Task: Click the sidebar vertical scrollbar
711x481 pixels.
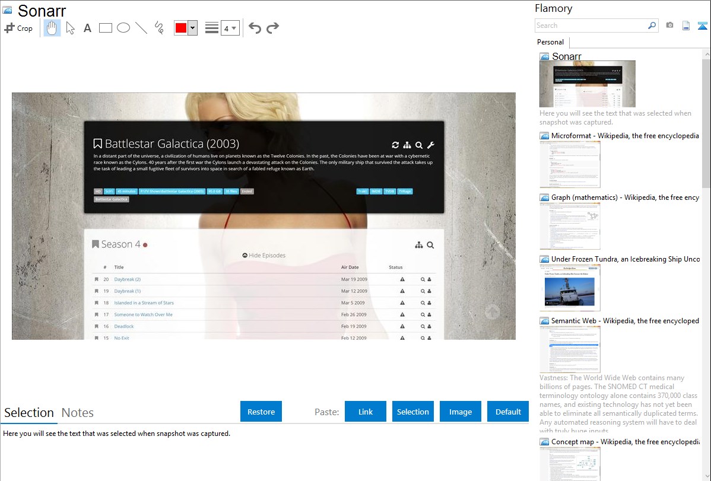Action: pyautogui.click(x=706, y=122)
